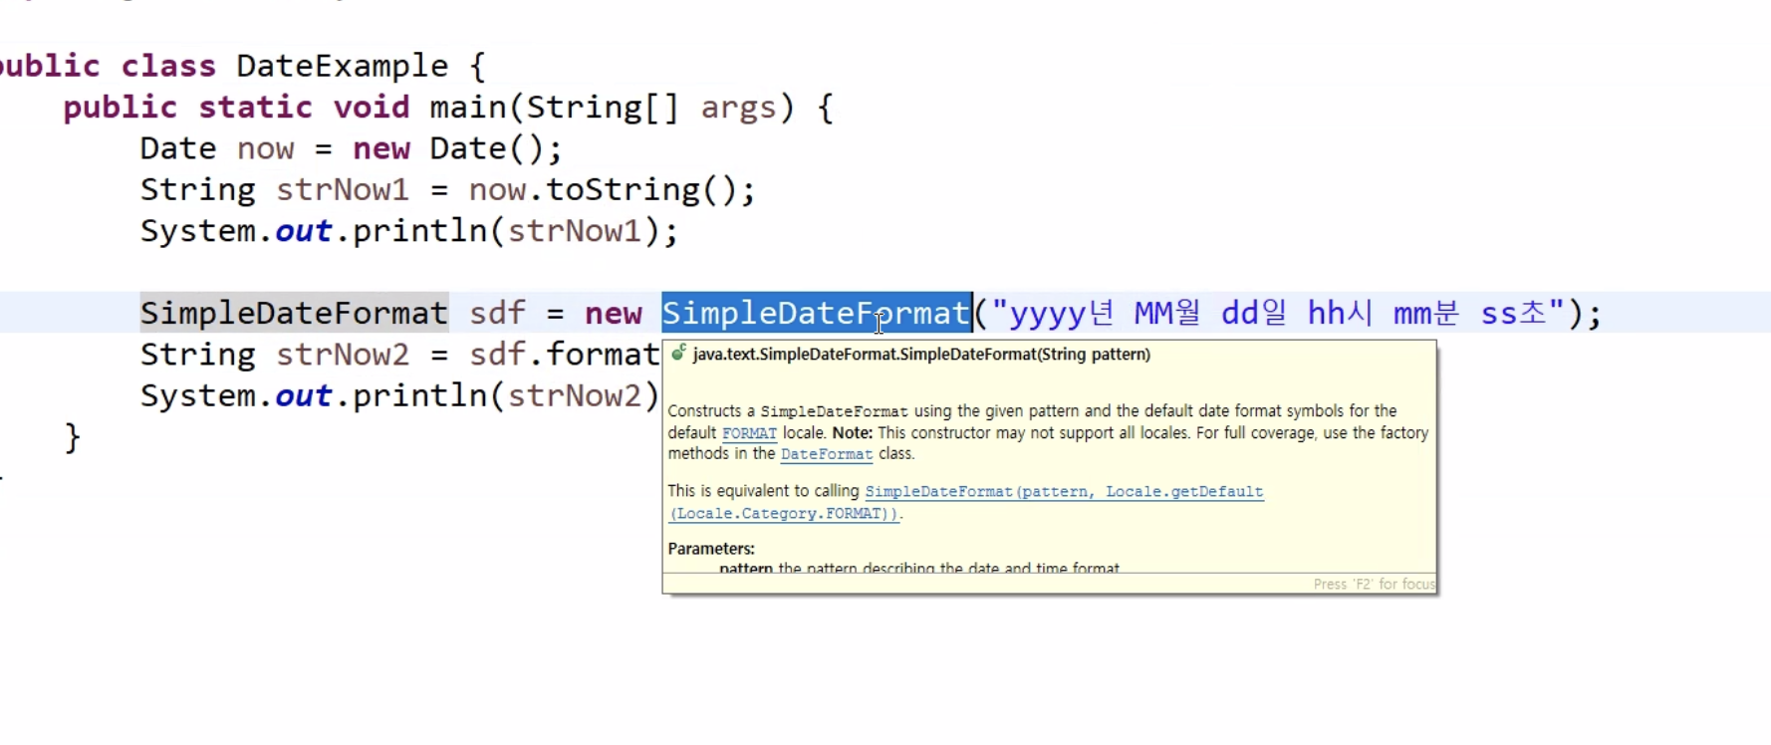
Task: Click the class name DateExample
Action: tap(343, 66)
